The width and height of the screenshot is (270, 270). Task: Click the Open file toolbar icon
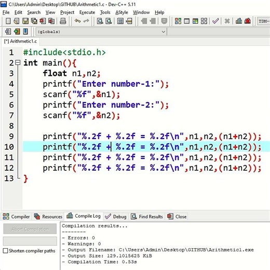coord(17,21)
